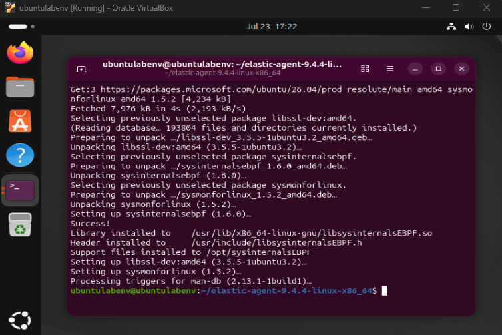Click 'Processing triggers for man-db' line
This screenshot has height=335, width=502.
tap(190, 281)
